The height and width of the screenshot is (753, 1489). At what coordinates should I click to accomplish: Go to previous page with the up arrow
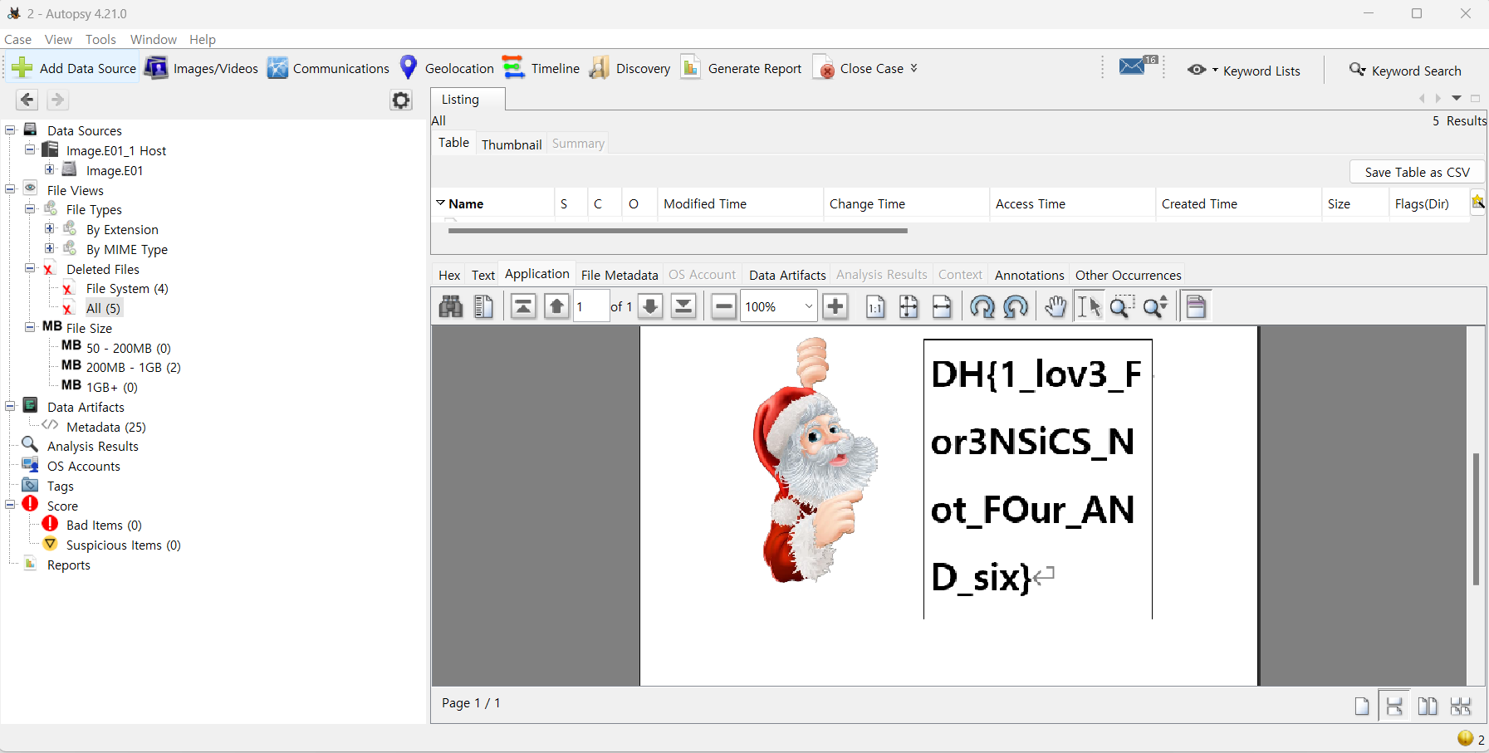tap(557, 306)
